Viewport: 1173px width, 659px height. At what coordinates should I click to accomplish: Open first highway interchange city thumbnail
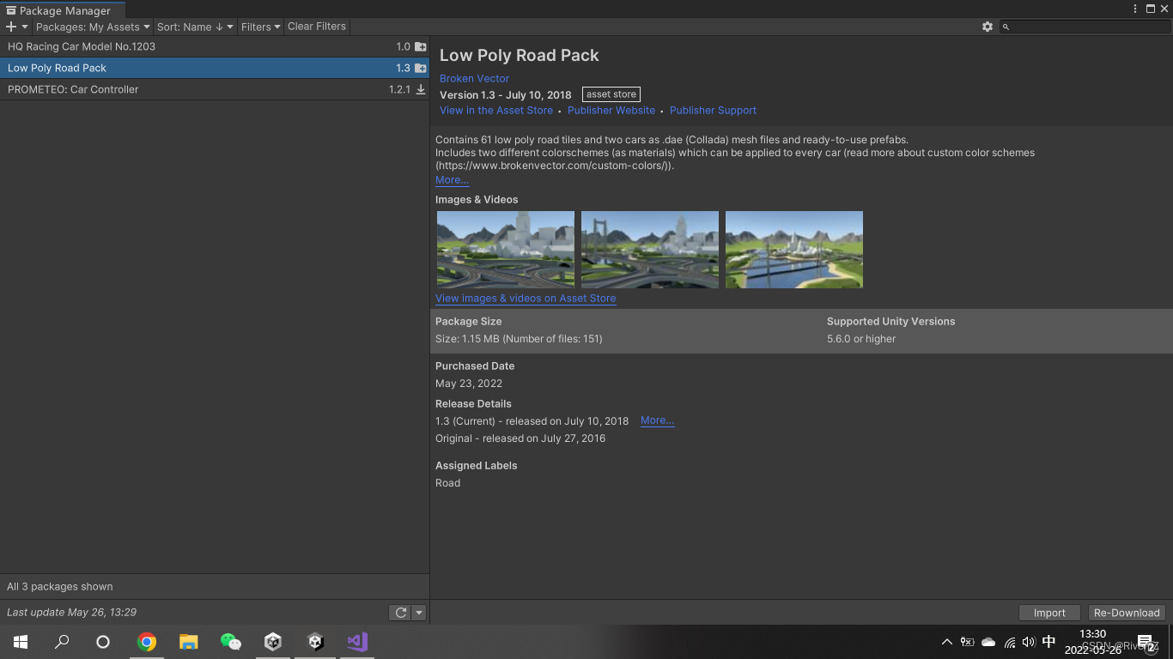(x=506, y=250)
